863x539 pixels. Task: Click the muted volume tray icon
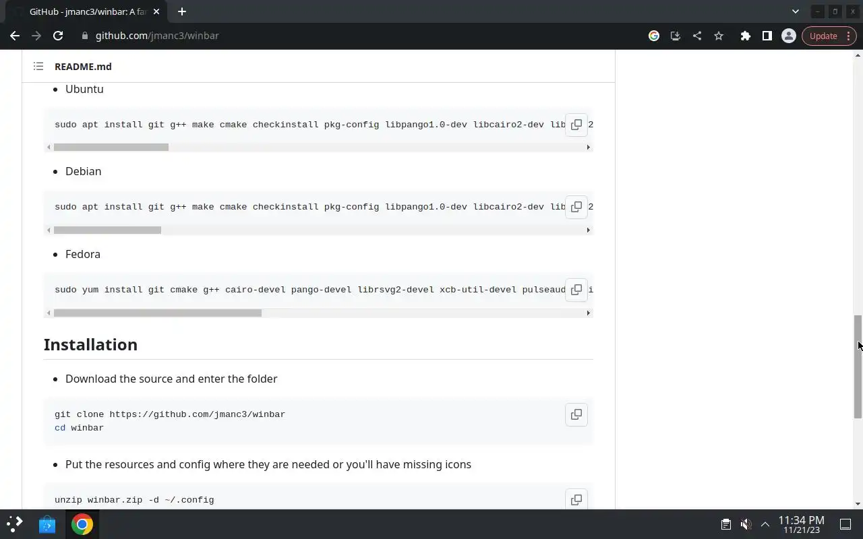746,524
